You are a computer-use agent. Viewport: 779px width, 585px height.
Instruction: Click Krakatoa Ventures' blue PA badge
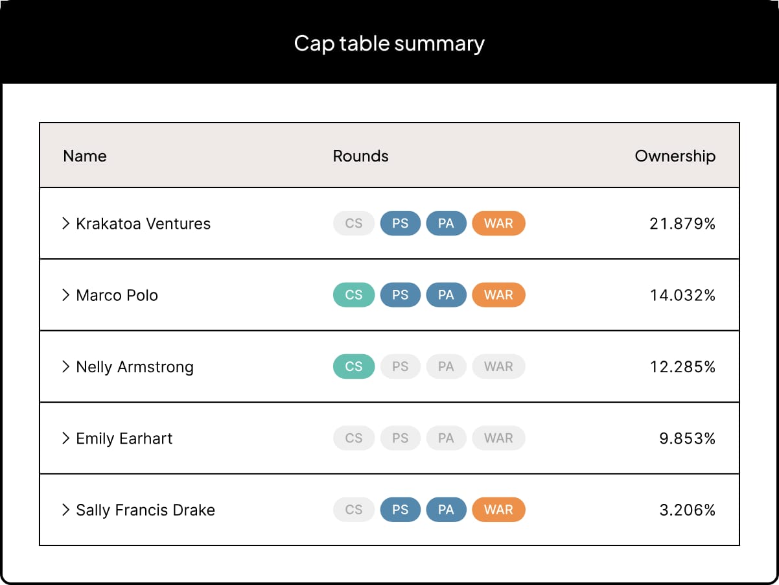[x=446, y=224]
